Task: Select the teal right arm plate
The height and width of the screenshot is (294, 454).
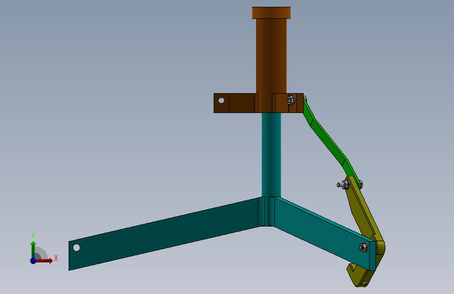Action: pos(324,234)
